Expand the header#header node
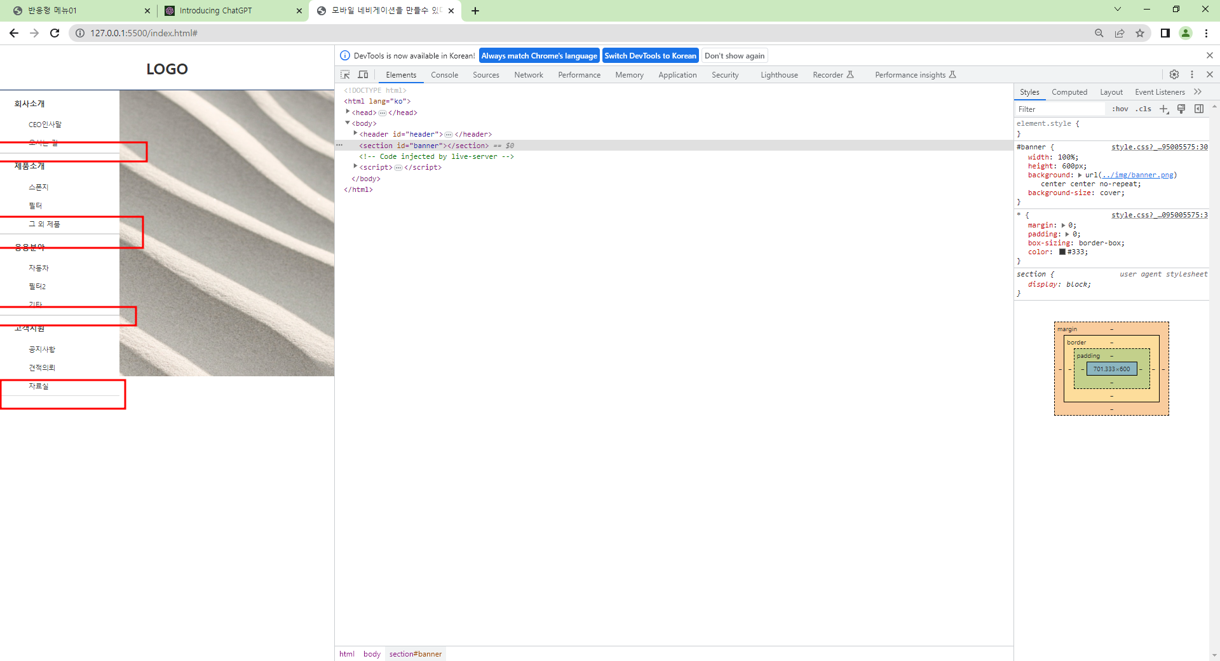Screen dimensions: 1220x661 (x=355, y=133)
